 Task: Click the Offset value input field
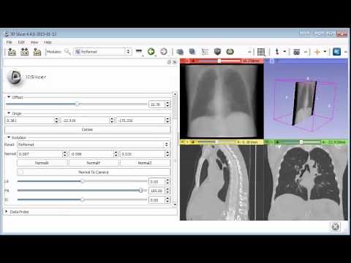pyautogui.click(x=157, y=104)
